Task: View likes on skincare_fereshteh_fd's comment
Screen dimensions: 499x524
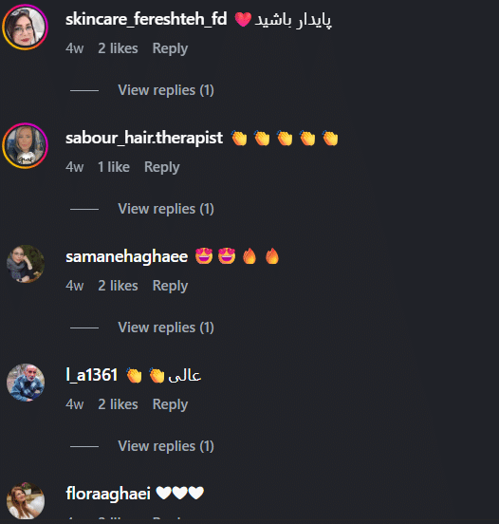Action: (118, 48)
